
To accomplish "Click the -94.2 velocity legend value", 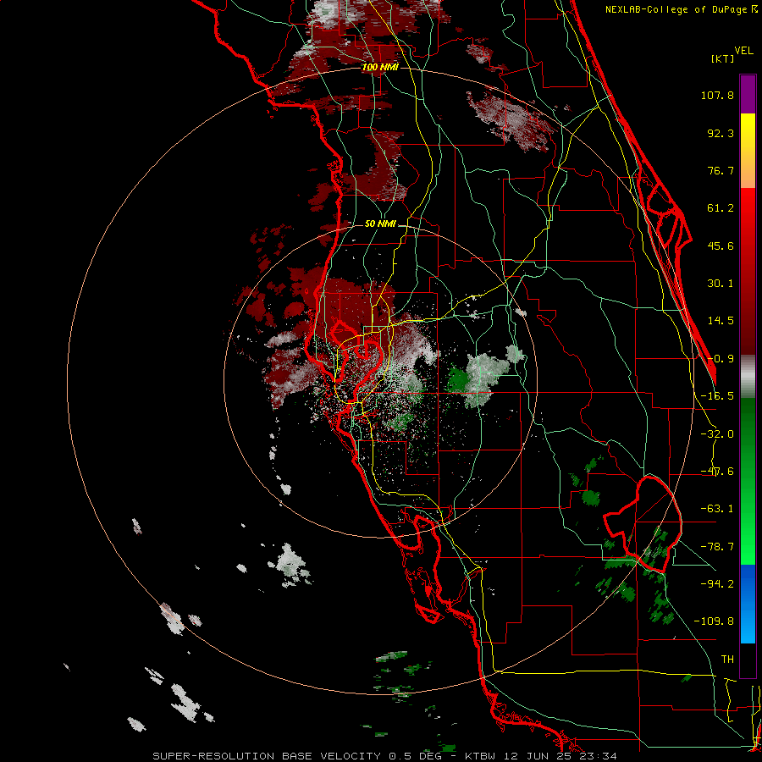I will (717, 583).
